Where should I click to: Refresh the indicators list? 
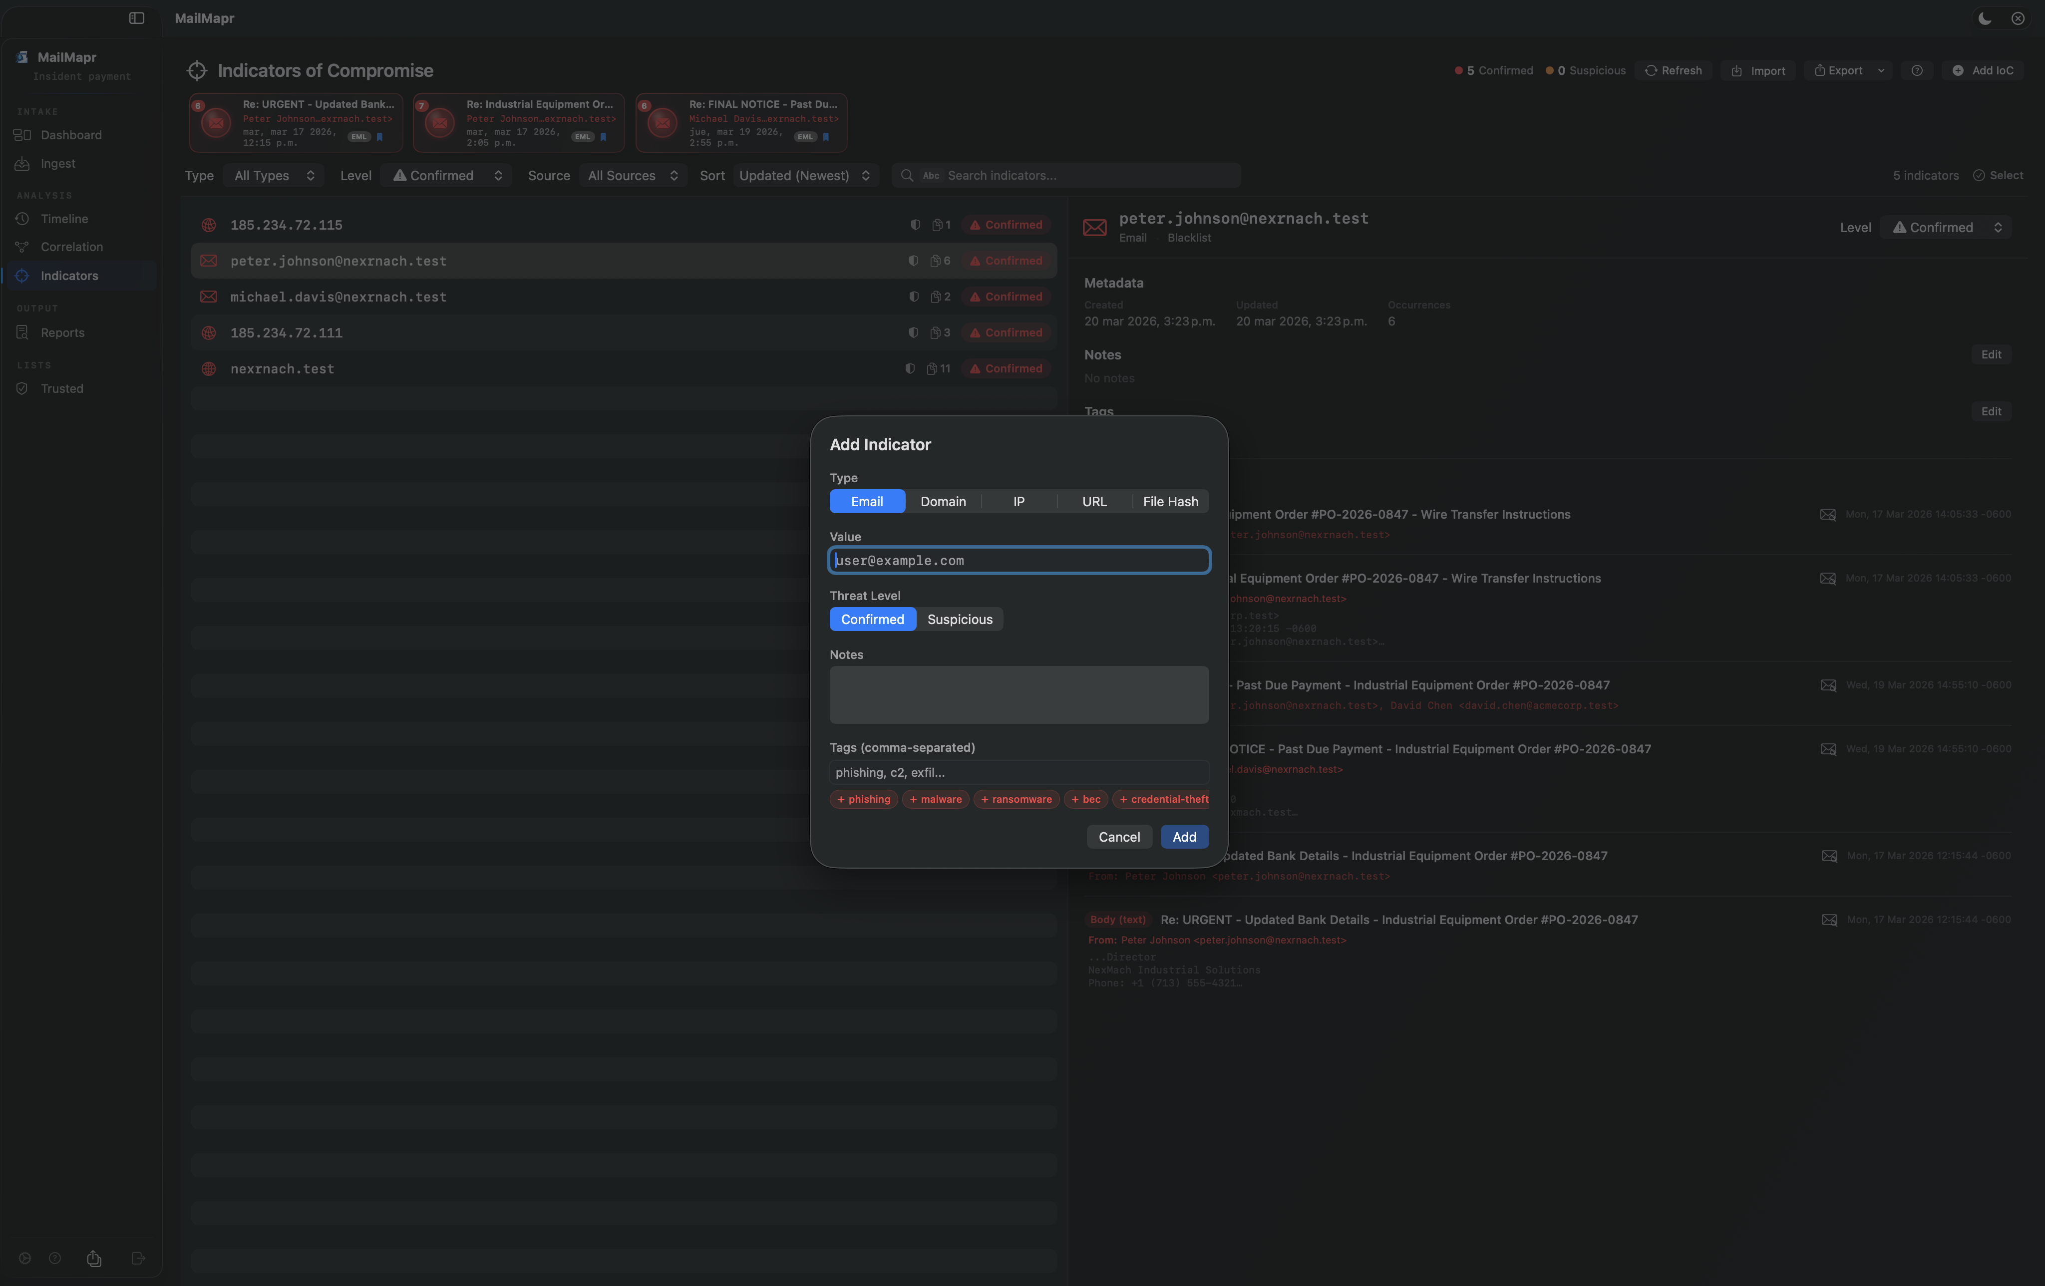click(x=1673, y=70)
